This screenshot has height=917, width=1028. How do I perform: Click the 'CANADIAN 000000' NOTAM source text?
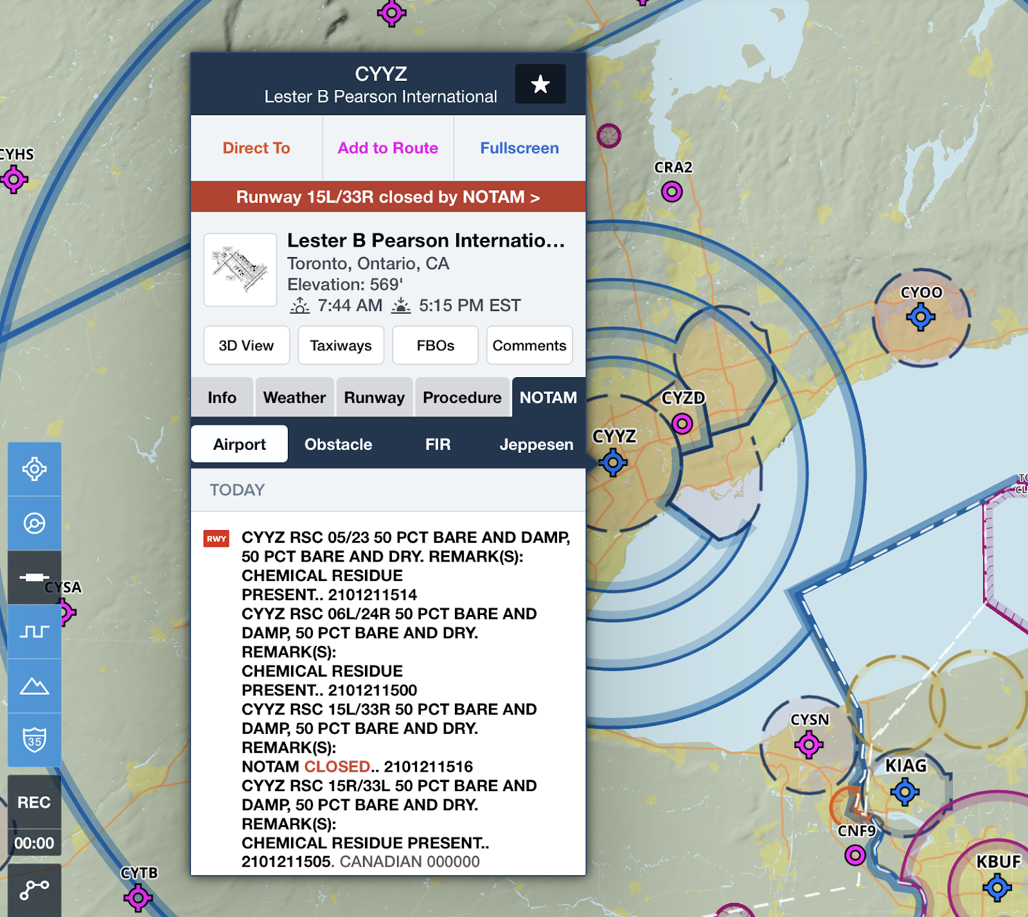point(410,862)
